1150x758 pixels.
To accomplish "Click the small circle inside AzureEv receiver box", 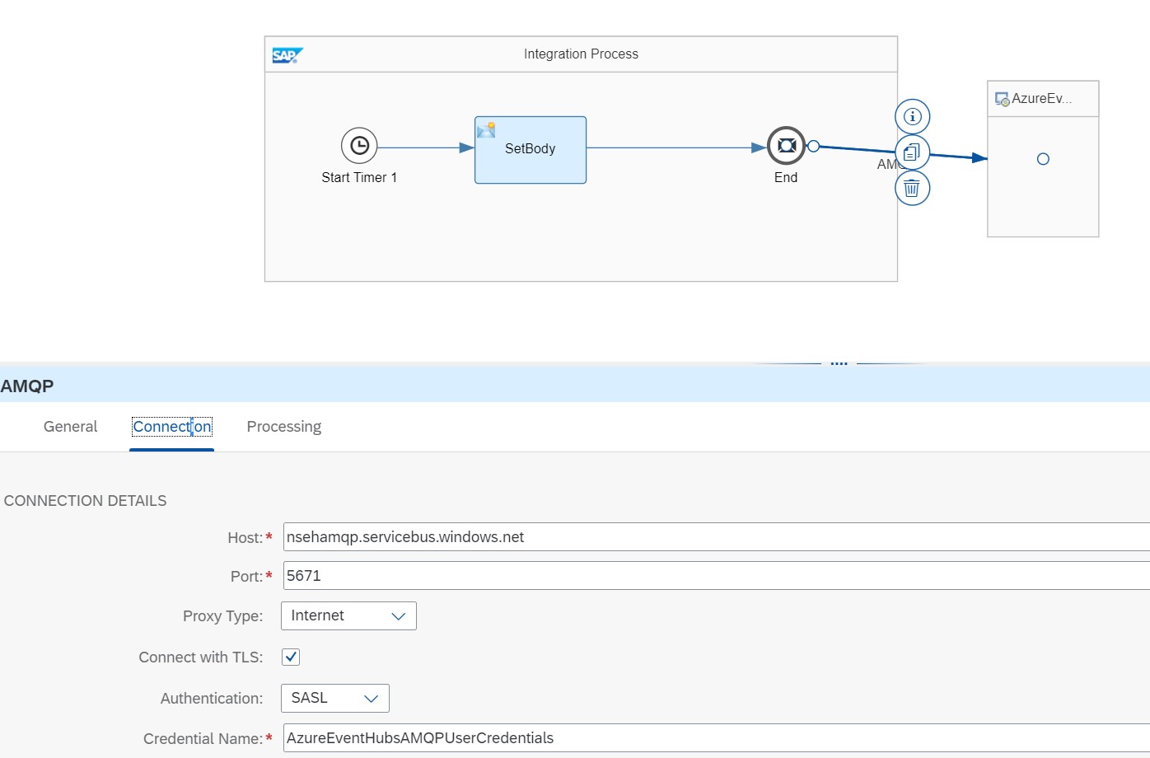I will [x=1043, y=159].
